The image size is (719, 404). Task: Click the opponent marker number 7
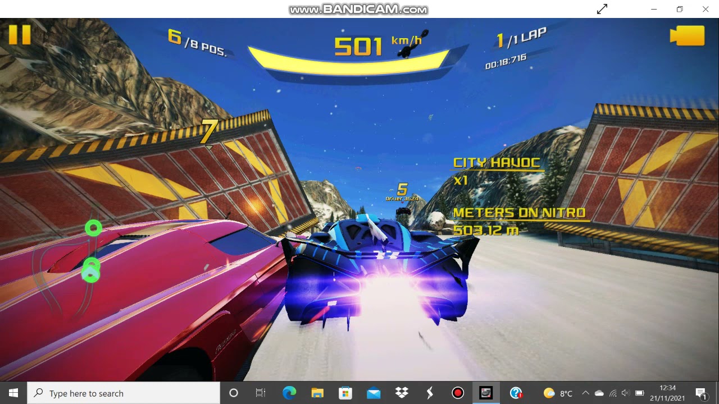tap(209, 132)
